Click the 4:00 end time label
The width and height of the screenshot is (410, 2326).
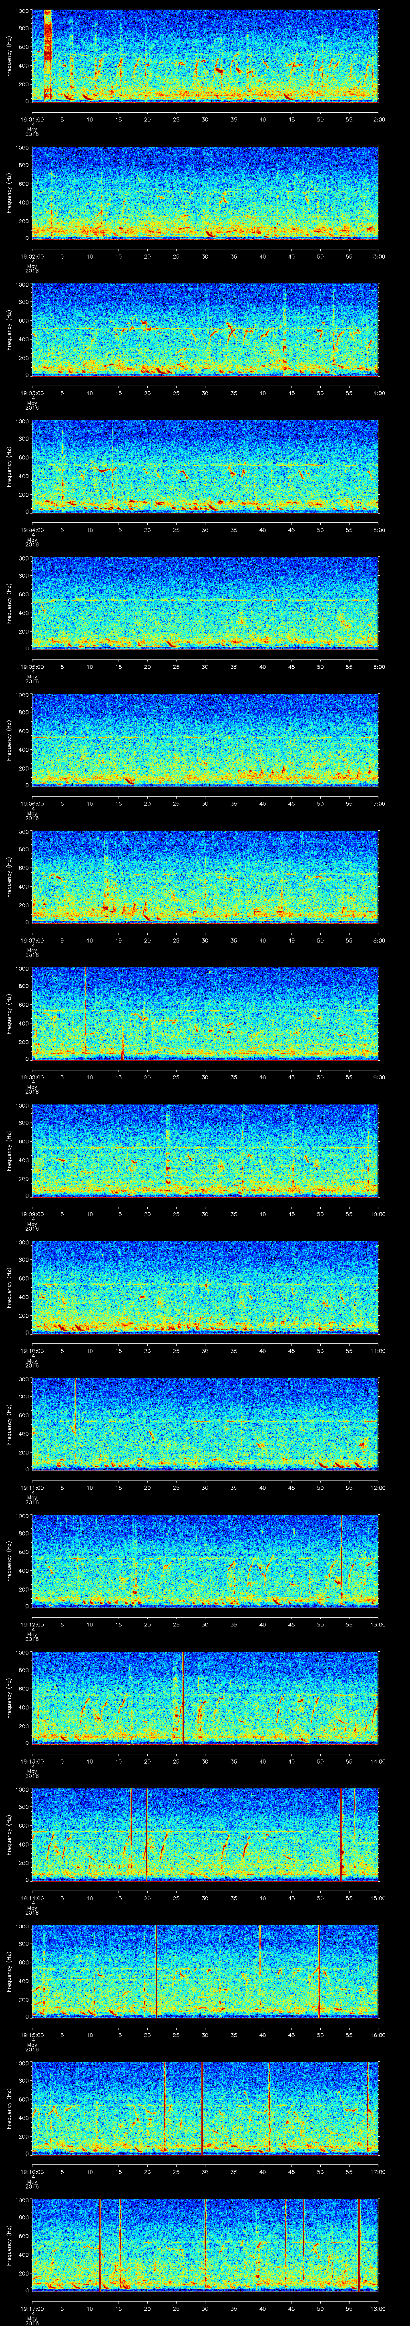pos(378,393)
